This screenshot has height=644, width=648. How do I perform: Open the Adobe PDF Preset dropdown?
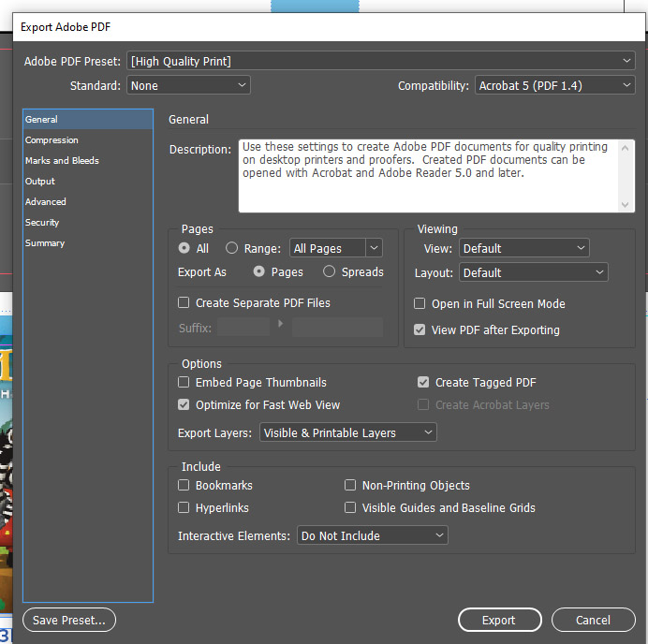tap(380, 61)
